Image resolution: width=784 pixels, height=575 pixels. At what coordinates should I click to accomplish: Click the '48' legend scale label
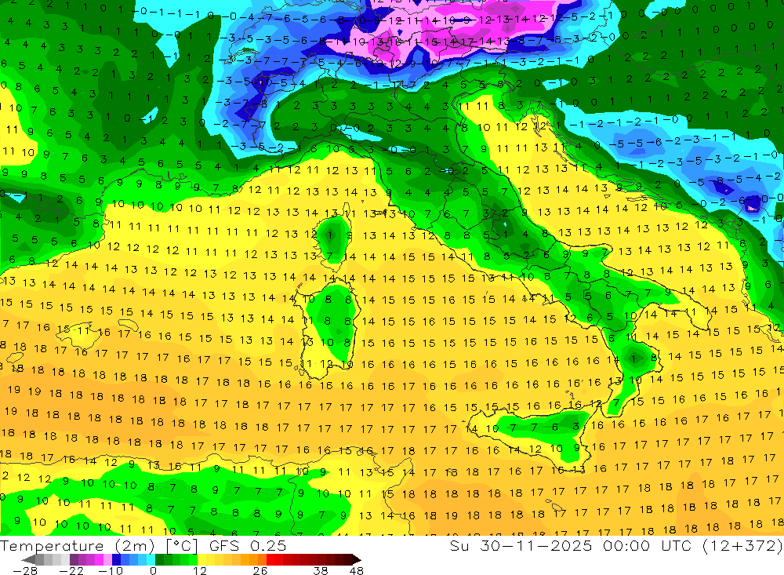pos(357,570)
